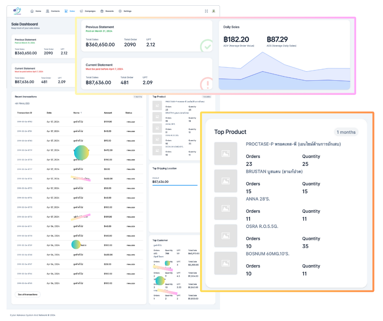This screenshot has height=321, width=383.
Task: Click the Rewards gift icon
Action: tap(102, 11)
